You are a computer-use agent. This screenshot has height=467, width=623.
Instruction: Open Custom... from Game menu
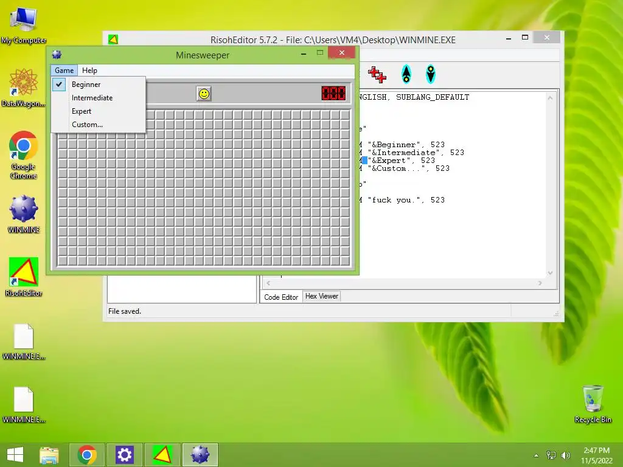(x=98, y=124)
